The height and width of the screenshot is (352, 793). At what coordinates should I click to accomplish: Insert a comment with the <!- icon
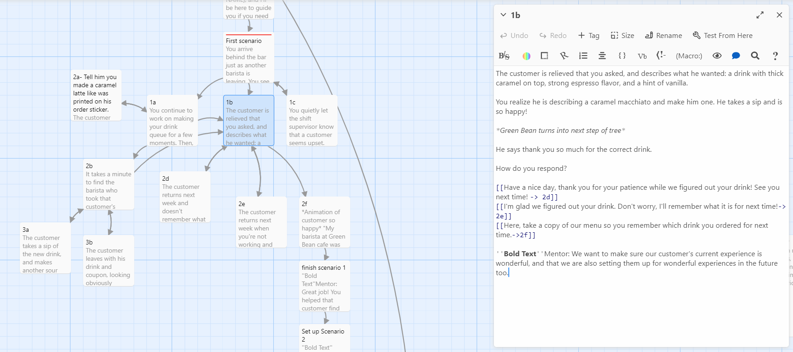click(x=661, y=56)
